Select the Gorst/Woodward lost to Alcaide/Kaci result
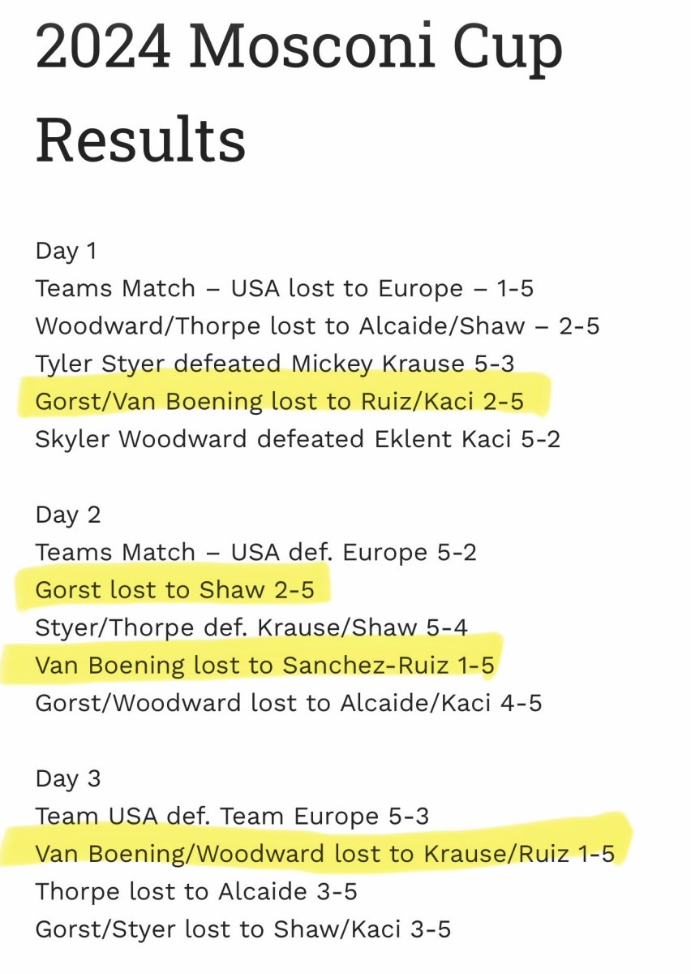691x974 pixels. click(x=289, y=703)
